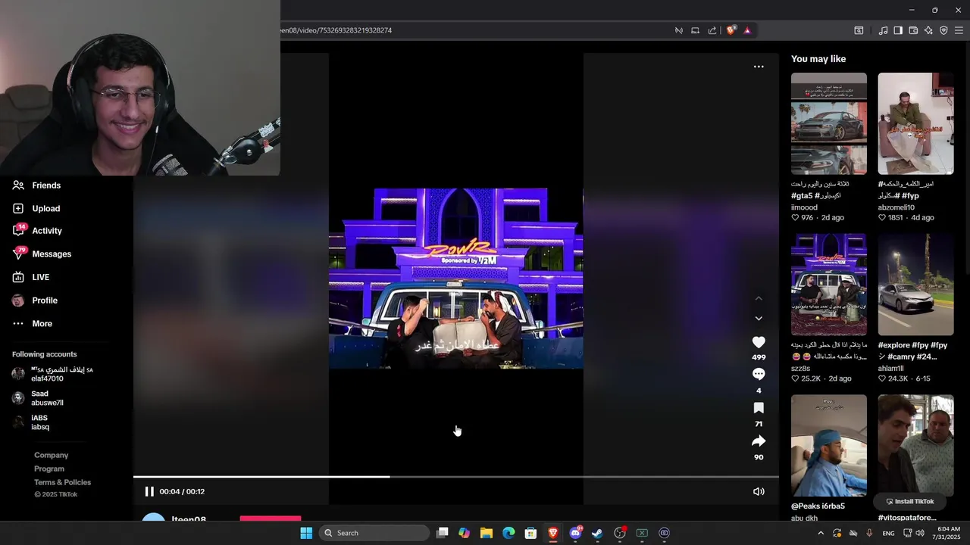Go to next video with down chevron

coord(759,319)
